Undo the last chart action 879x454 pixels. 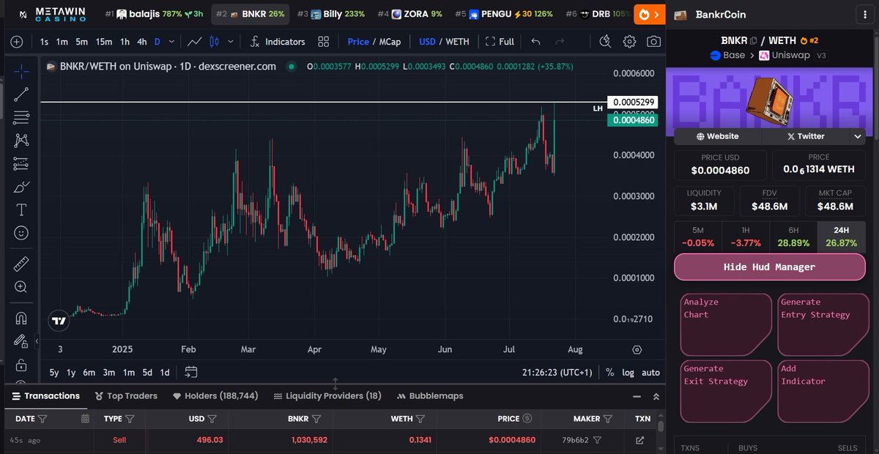coord(536,42)
